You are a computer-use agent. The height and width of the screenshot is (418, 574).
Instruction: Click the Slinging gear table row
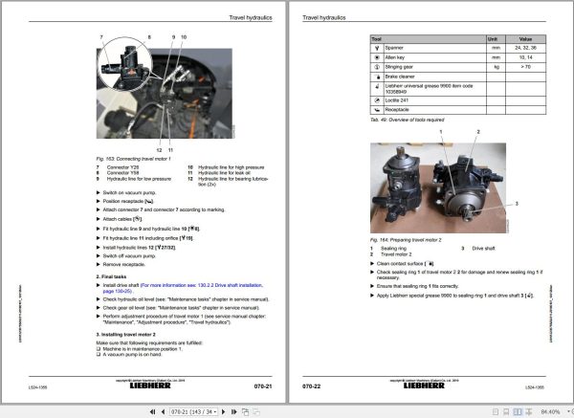pyautogui.click(x=458, y=67)
